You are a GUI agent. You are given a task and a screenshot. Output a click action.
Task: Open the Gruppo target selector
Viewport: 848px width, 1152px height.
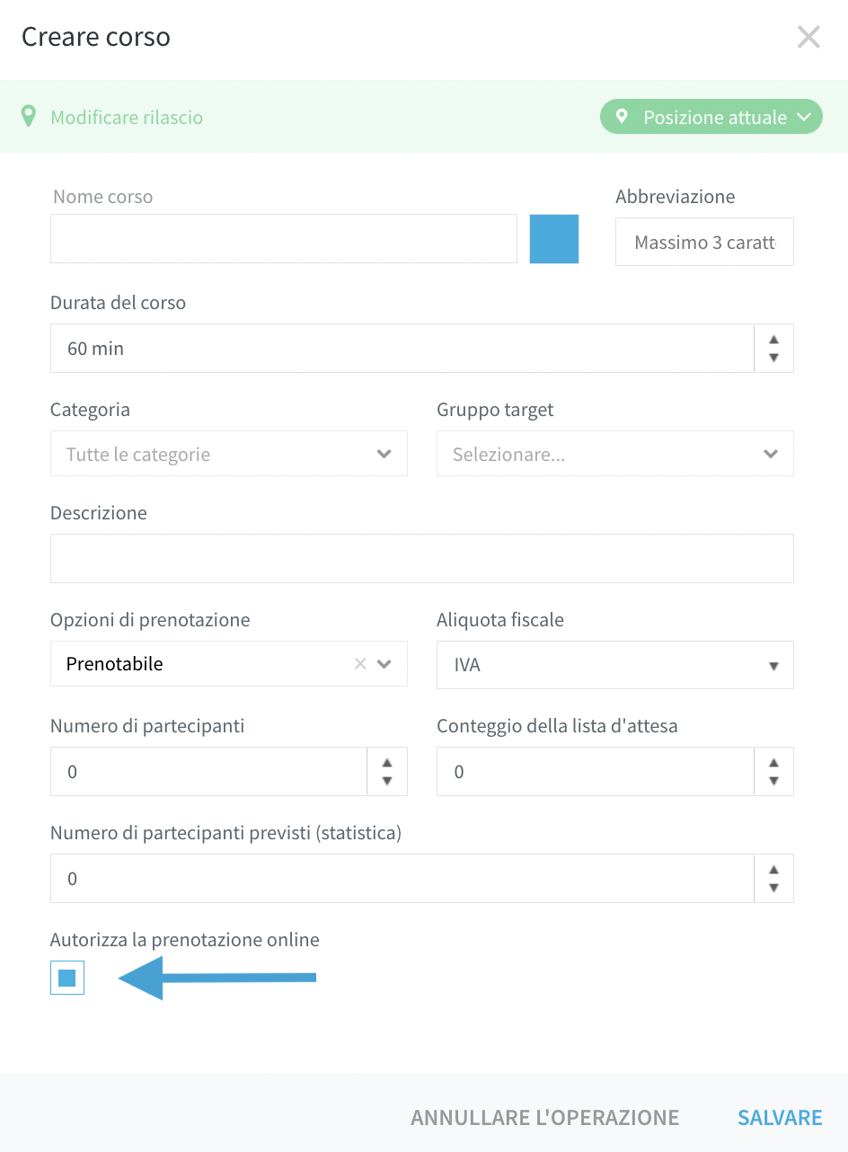coord(615,454)
